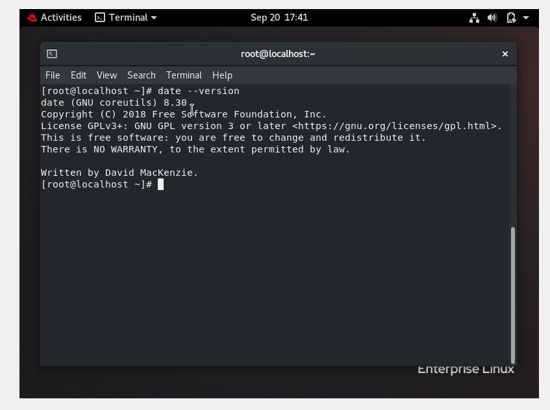Expand the system status menu arrow
Screen dimensions: 550x410
click(x=525, y=18)
